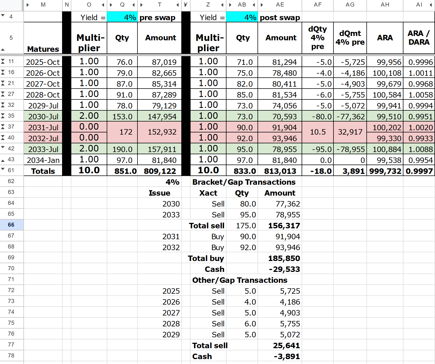Click hidden-columns arrow right of column AI header
Viewport: 435px width, 364px height.
point(431,5)
